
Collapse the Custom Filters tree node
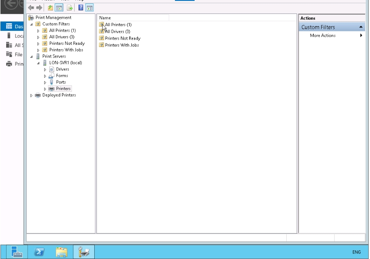(31, 24)
